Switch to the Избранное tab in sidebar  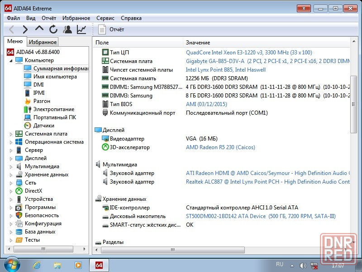43,42
